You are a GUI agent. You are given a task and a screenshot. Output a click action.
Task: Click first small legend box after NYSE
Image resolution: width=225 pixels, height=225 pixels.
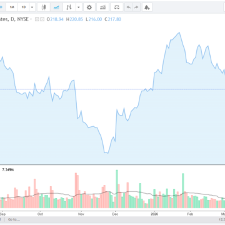(37, 19)
